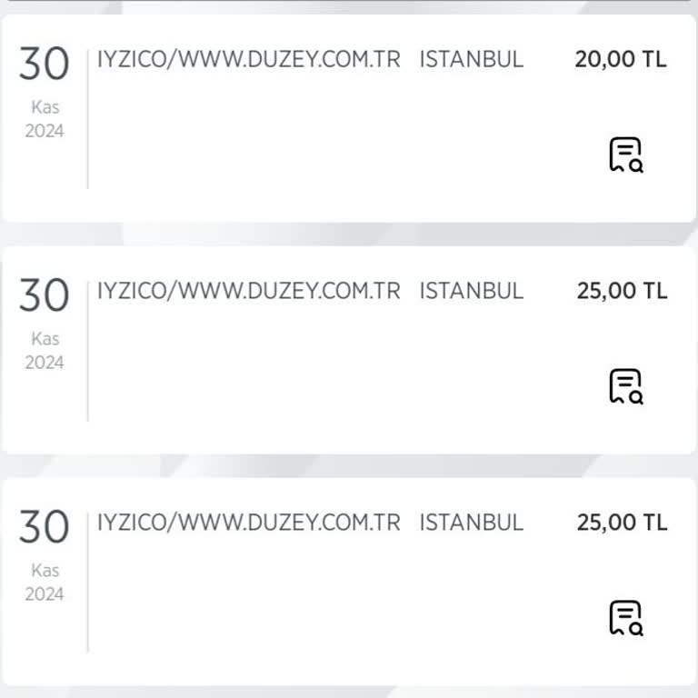Click the day number 30 on the middle card
The image size is (698, 698).
pyautogui.click(x=44, y=296)
